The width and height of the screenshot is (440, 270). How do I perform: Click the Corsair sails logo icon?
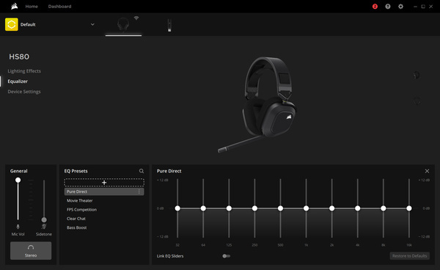point(15,6)
